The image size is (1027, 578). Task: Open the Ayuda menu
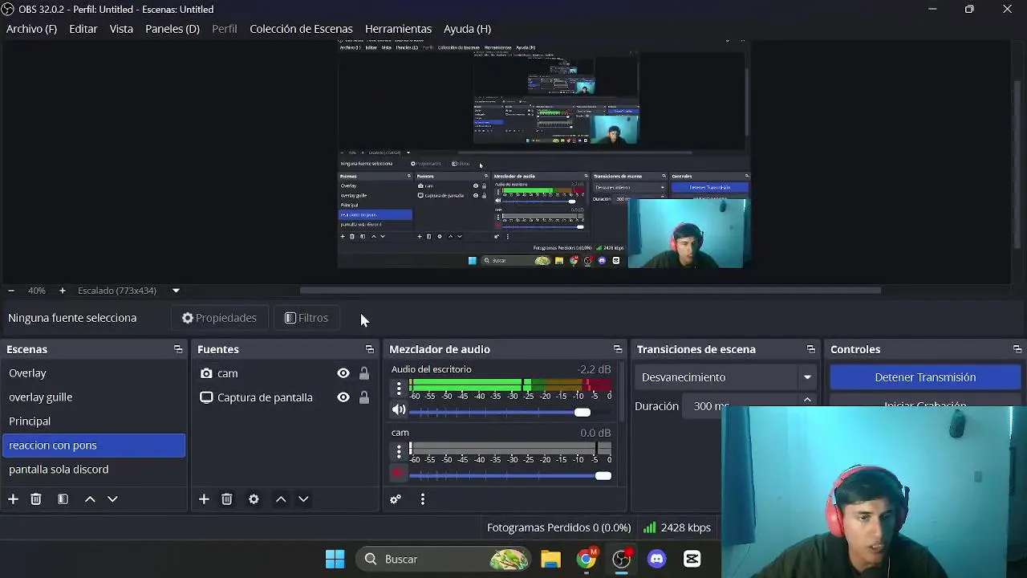pyautogui.click(x=467, y=29)
